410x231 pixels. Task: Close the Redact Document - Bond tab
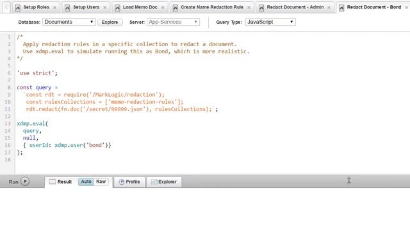(x=406, y=8)
